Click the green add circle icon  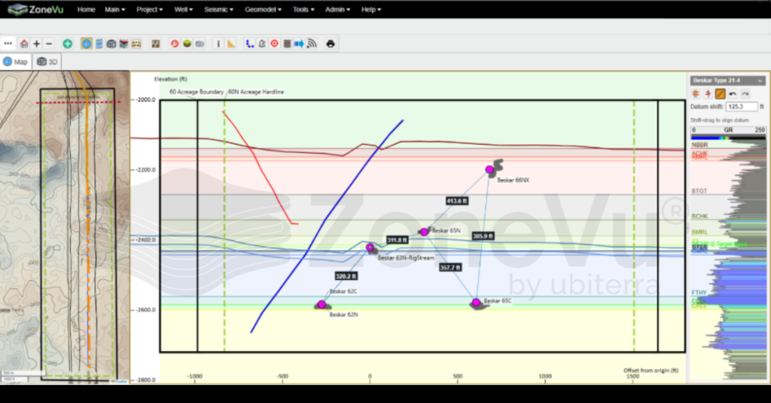pos(67,44)
